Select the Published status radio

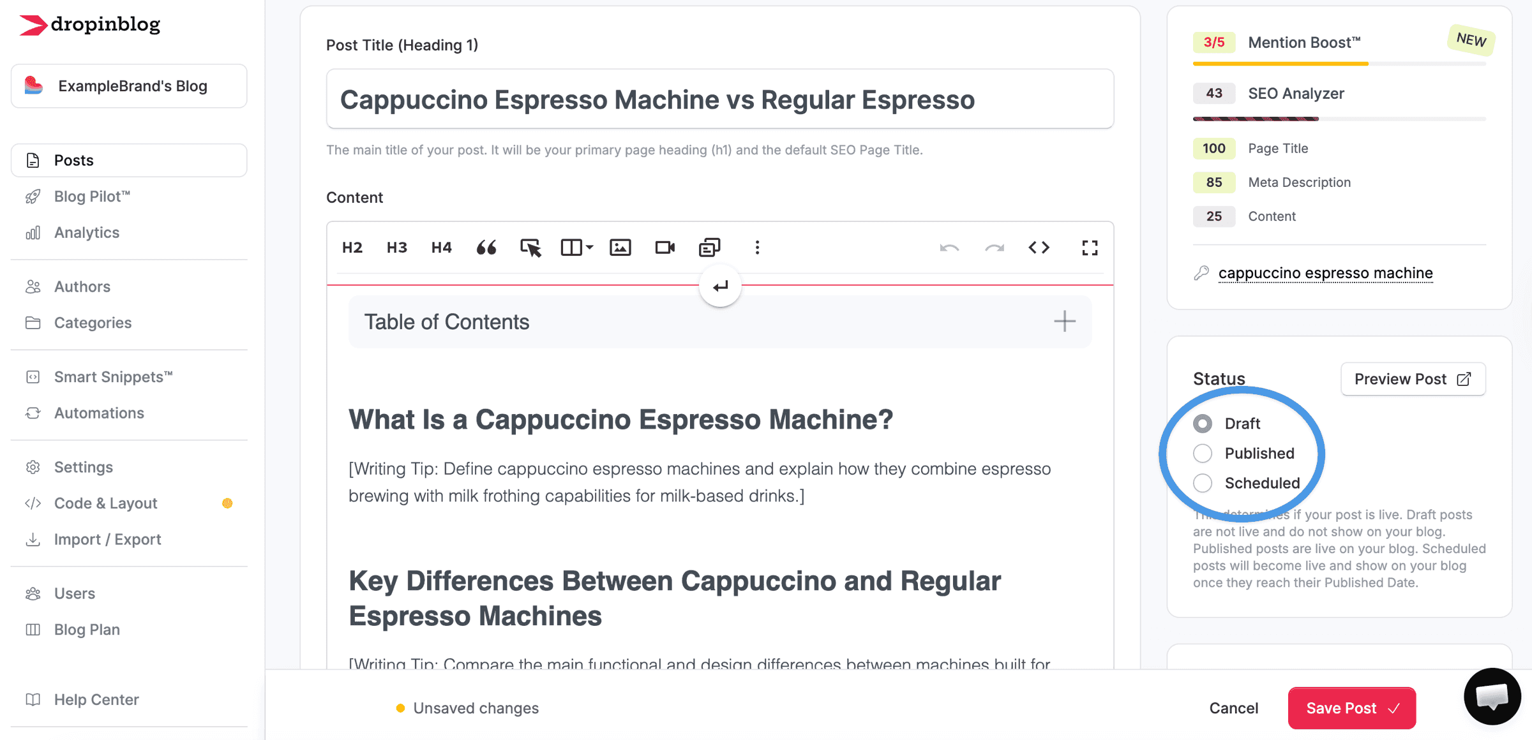tap(1203, 453)
